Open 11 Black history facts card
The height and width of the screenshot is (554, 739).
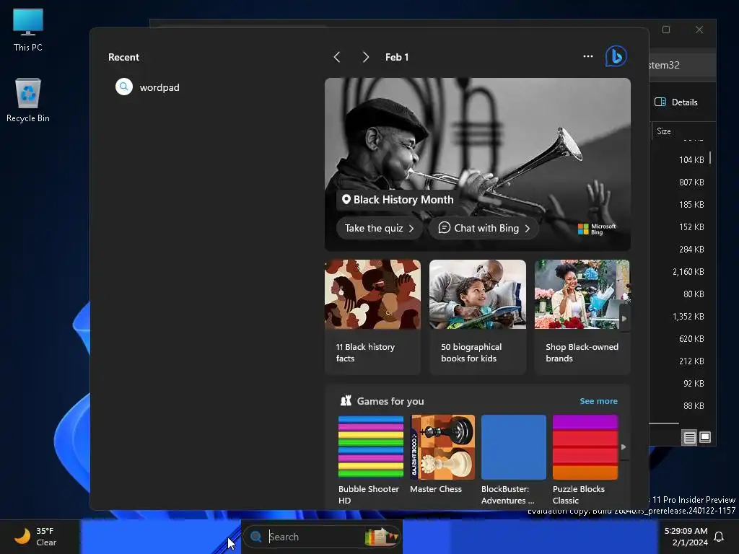click(x=373, y=317)
